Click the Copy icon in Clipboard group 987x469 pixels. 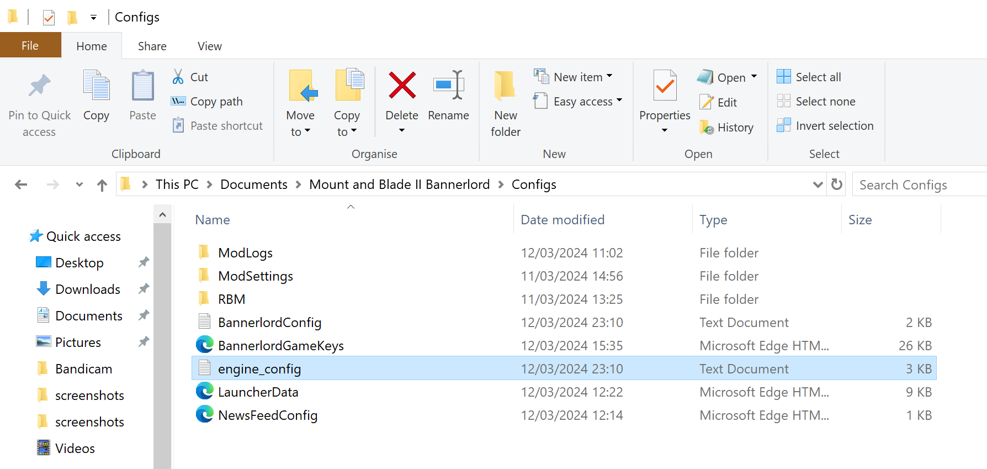click(x=96, y=85)
